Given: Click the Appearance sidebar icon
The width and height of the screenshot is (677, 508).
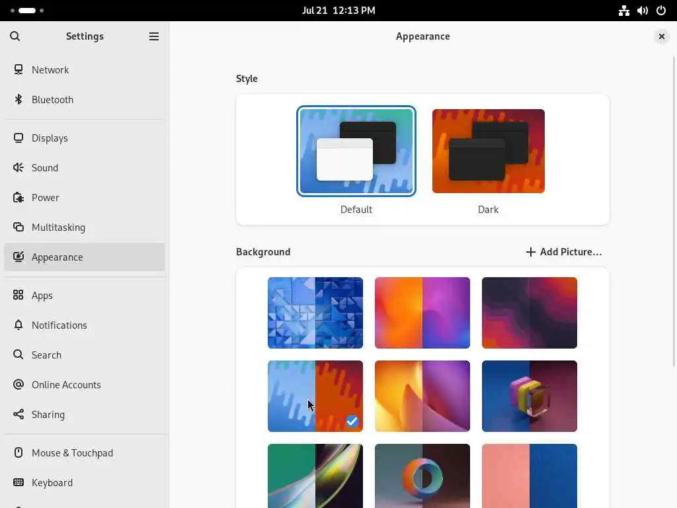Looking at the screenshot, I should pos(18,257).
